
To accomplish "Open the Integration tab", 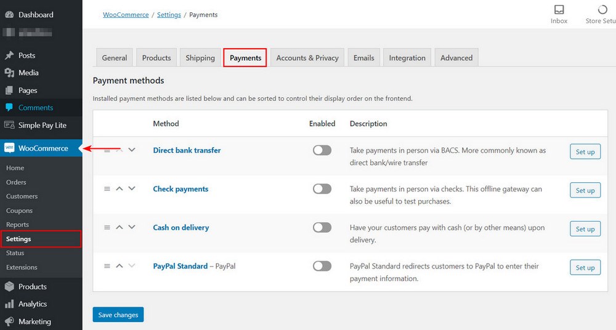I will 407,58.
